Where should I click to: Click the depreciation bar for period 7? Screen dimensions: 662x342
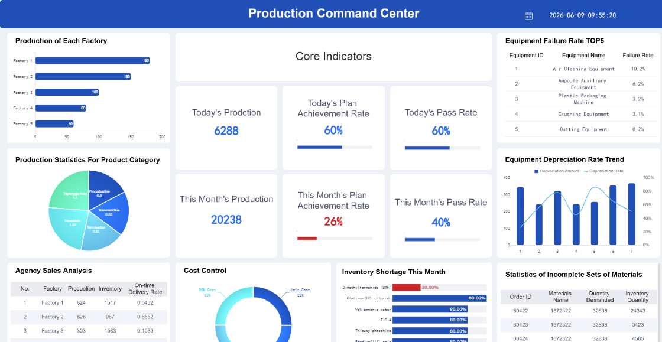[x=632, y=214]
